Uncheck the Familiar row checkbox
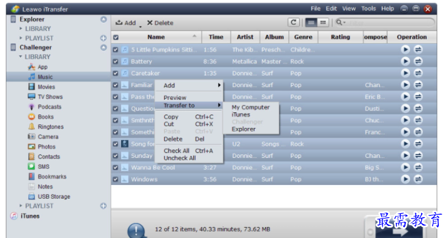Screen dimensions: 447x238 click(x=115, y=85)
